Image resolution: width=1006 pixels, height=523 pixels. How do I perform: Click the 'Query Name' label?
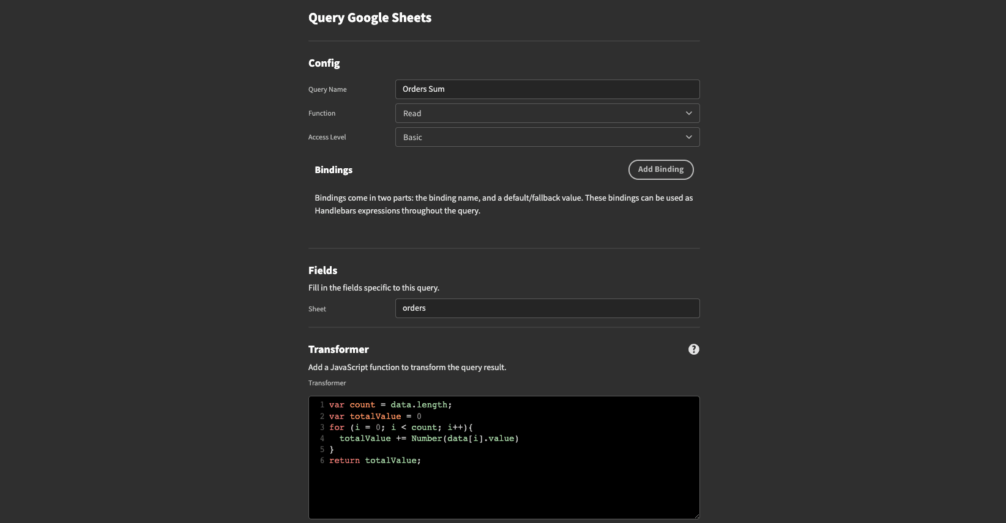click(327, 89)
